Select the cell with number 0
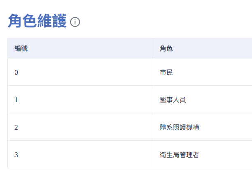The width and height of the screenshot is (252, 181). click(16, 72)
